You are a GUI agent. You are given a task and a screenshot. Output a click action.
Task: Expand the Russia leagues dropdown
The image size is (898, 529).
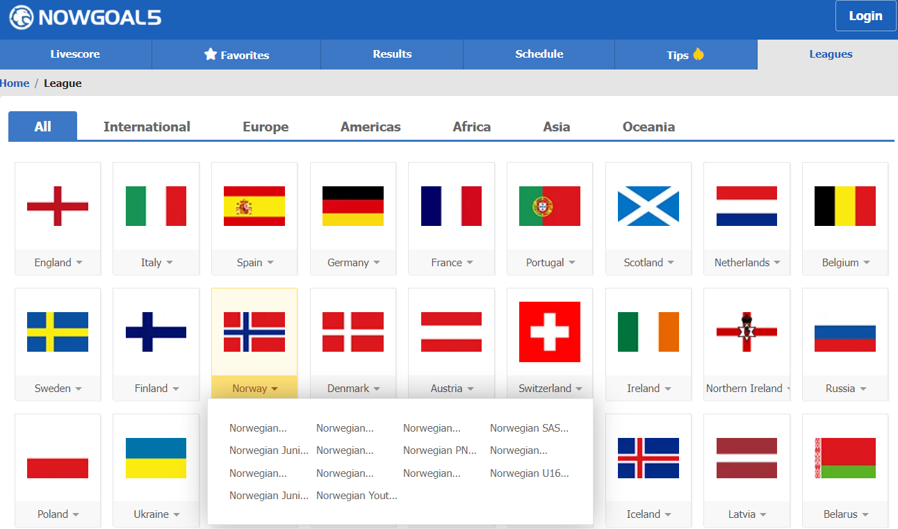click(x=863, y=389)
